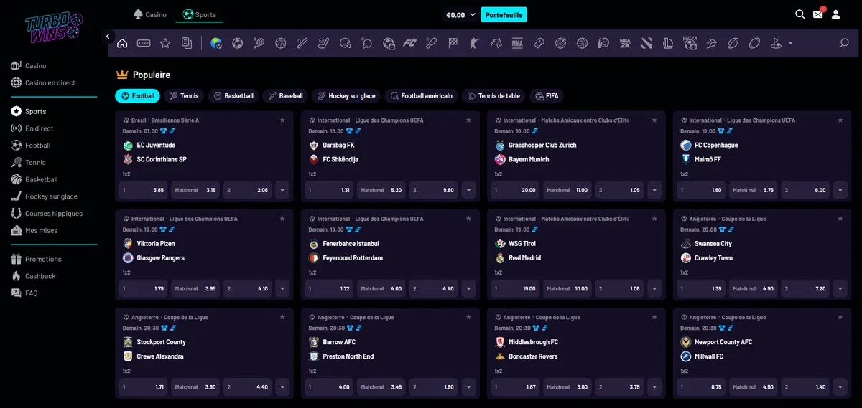862x408 pixels.
Task: Select the boxing glove icon
Action: (x=539, y=43)
